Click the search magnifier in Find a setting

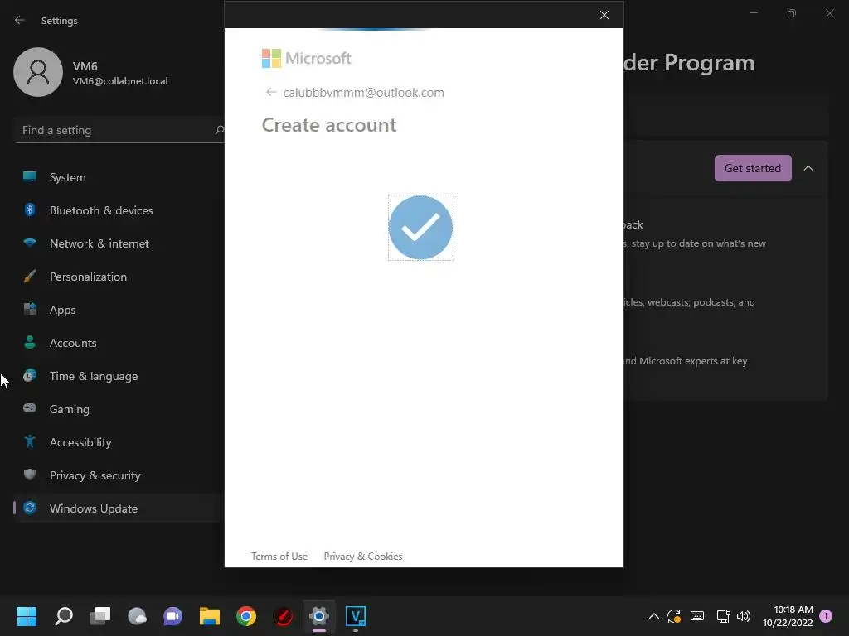coord(219,130)
